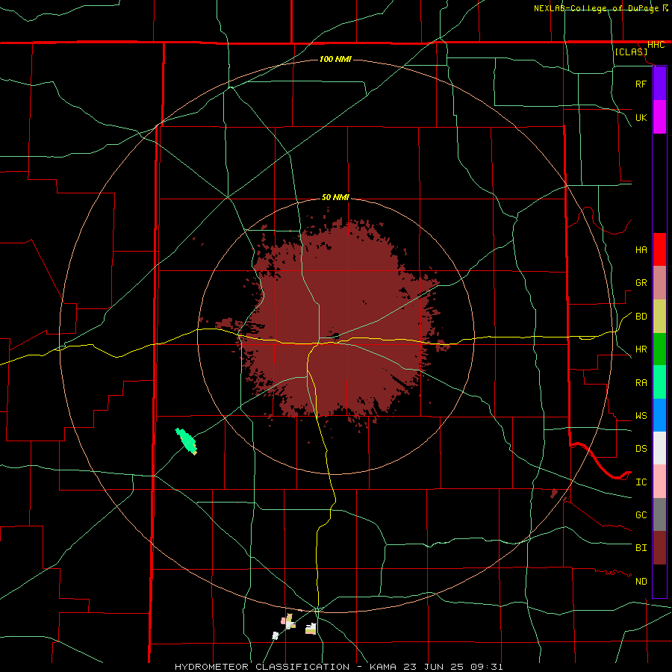Pick the yellow BD legend color block
The image size is (672, 672).
click(659, 317)
